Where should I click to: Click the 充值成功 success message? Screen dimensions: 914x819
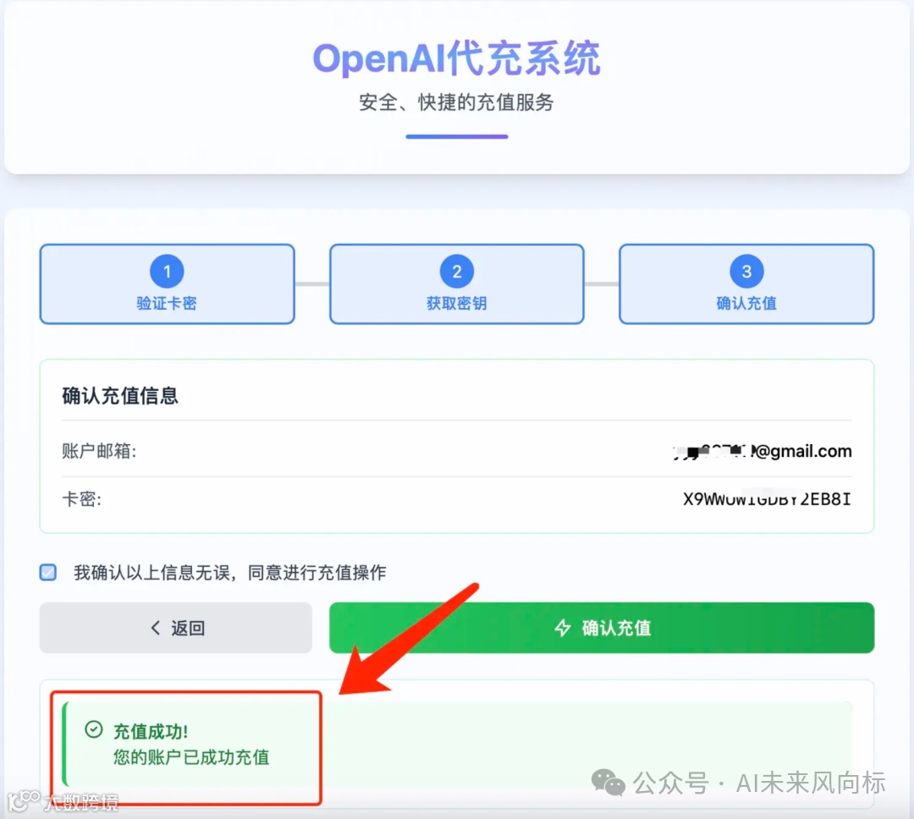tap(191, 745)
